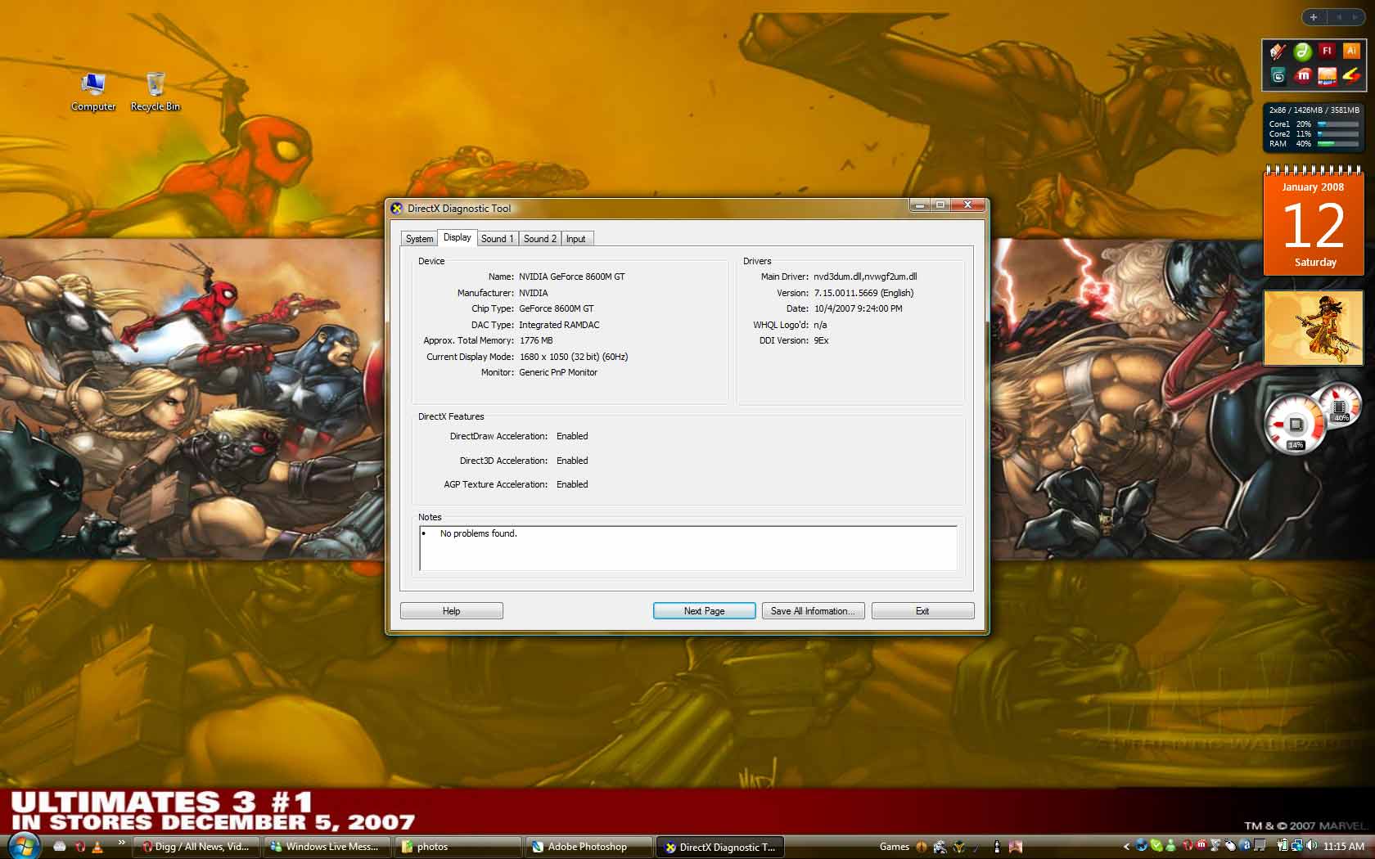1375x859 pixels.
Task: Launch Flash from the sidebar launcher
Action: (x=1327, y=52)
